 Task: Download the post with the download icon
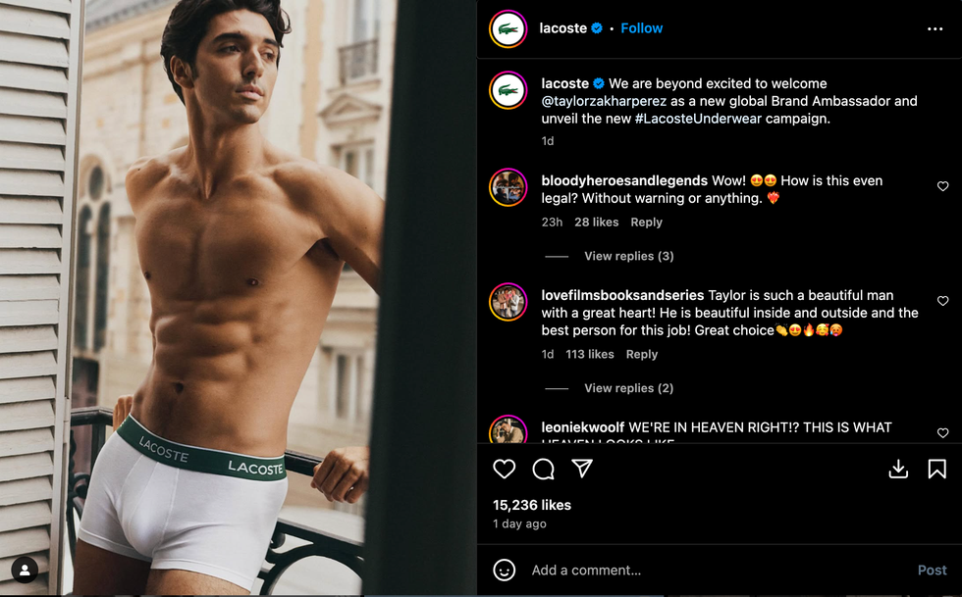(x=898, y=470)
